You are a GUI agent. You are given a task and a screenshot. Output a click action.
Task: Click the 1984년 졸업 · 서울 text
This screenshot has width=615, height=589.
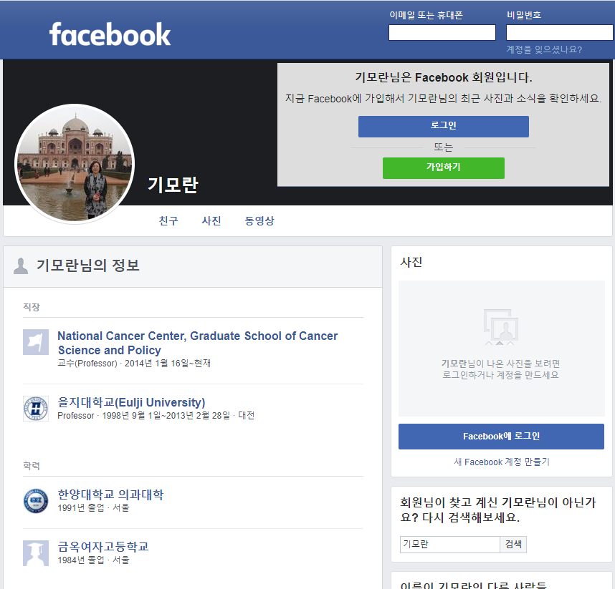93,560
